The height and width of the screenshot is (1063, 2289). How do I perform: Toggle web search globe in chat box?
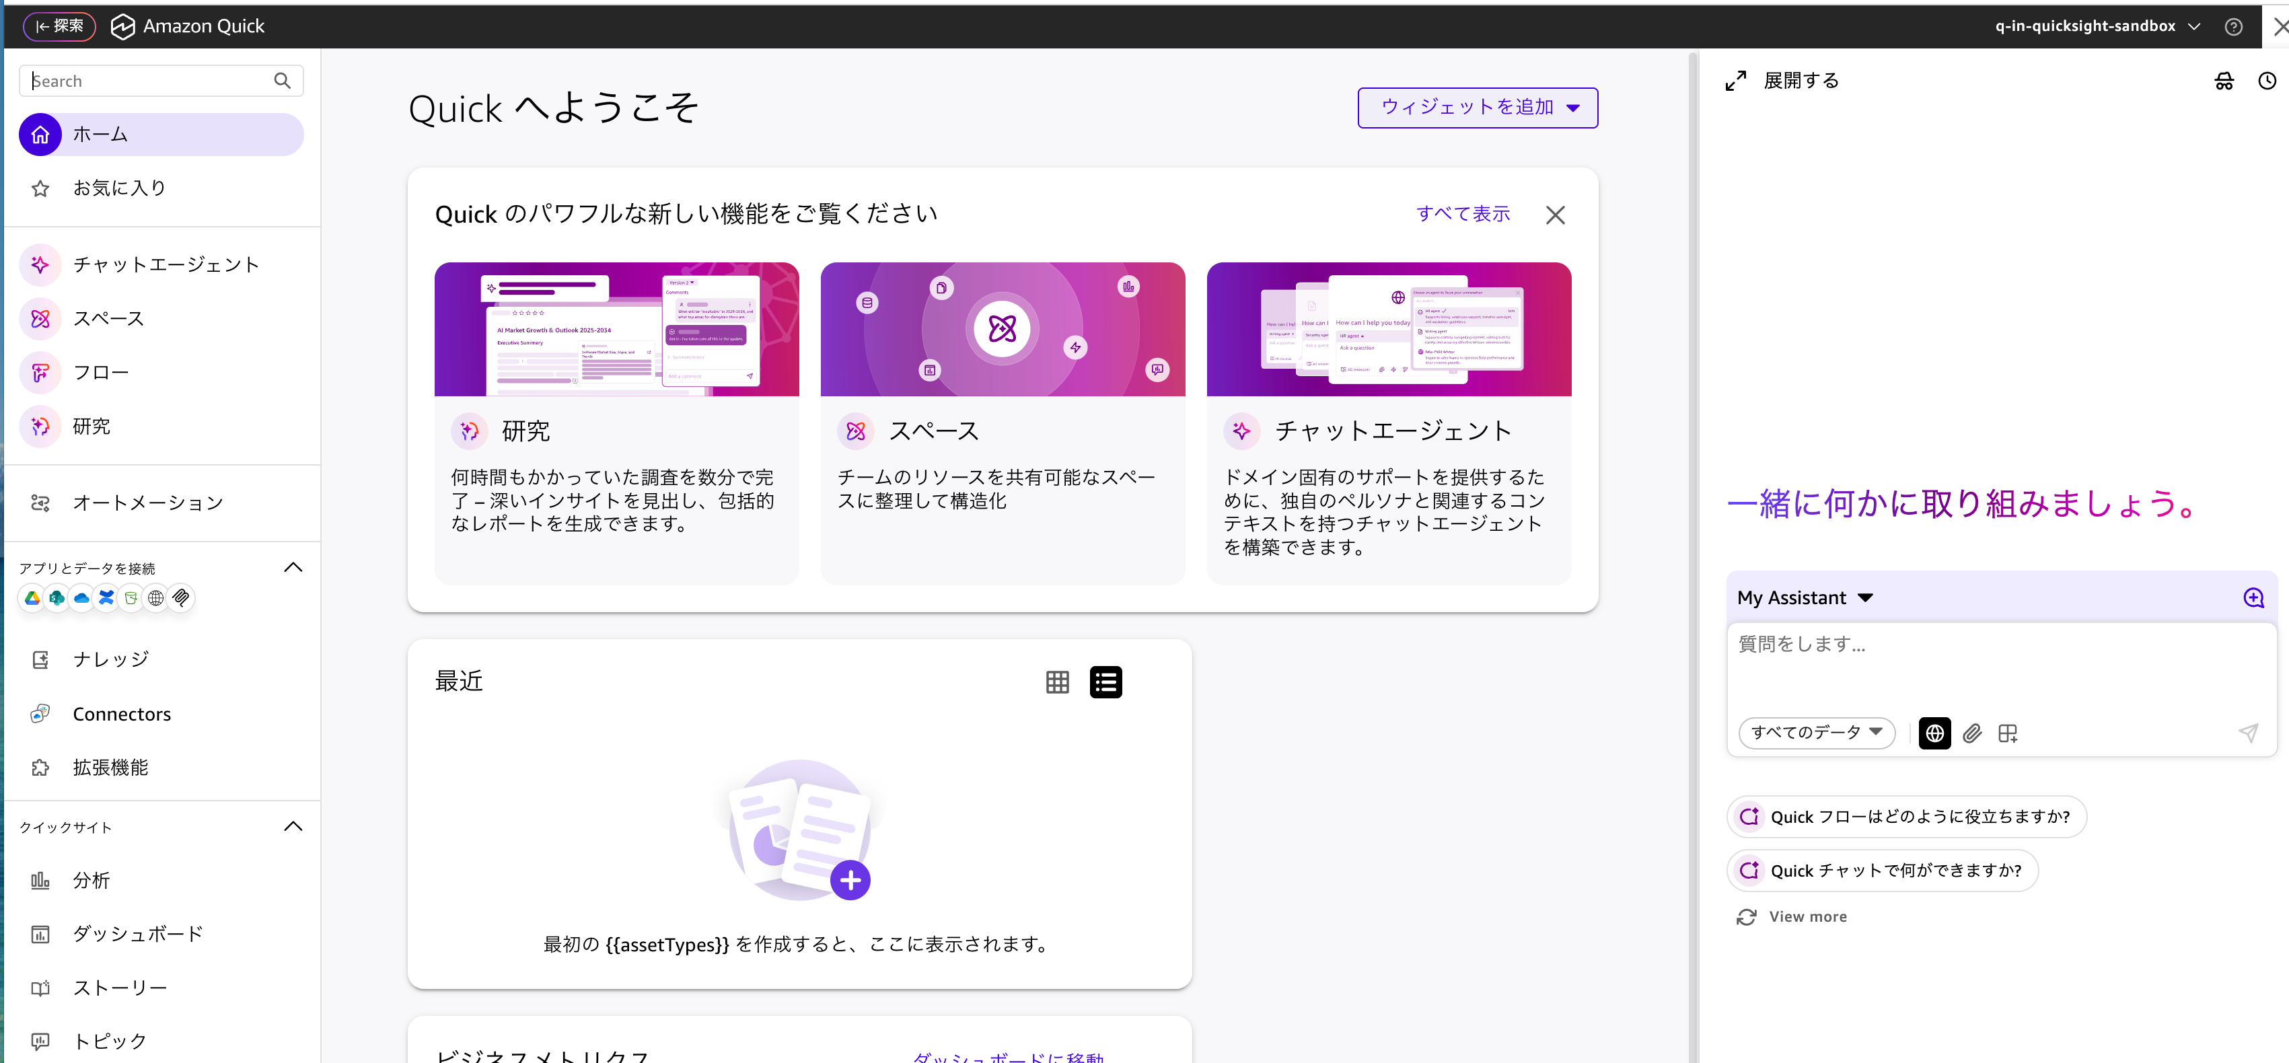1934,733
